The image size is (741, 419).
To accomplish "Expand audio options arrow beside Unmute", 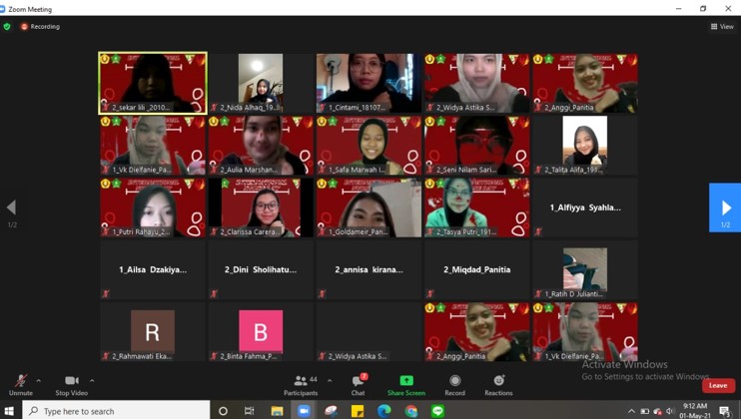I will (x=39, y=380).
